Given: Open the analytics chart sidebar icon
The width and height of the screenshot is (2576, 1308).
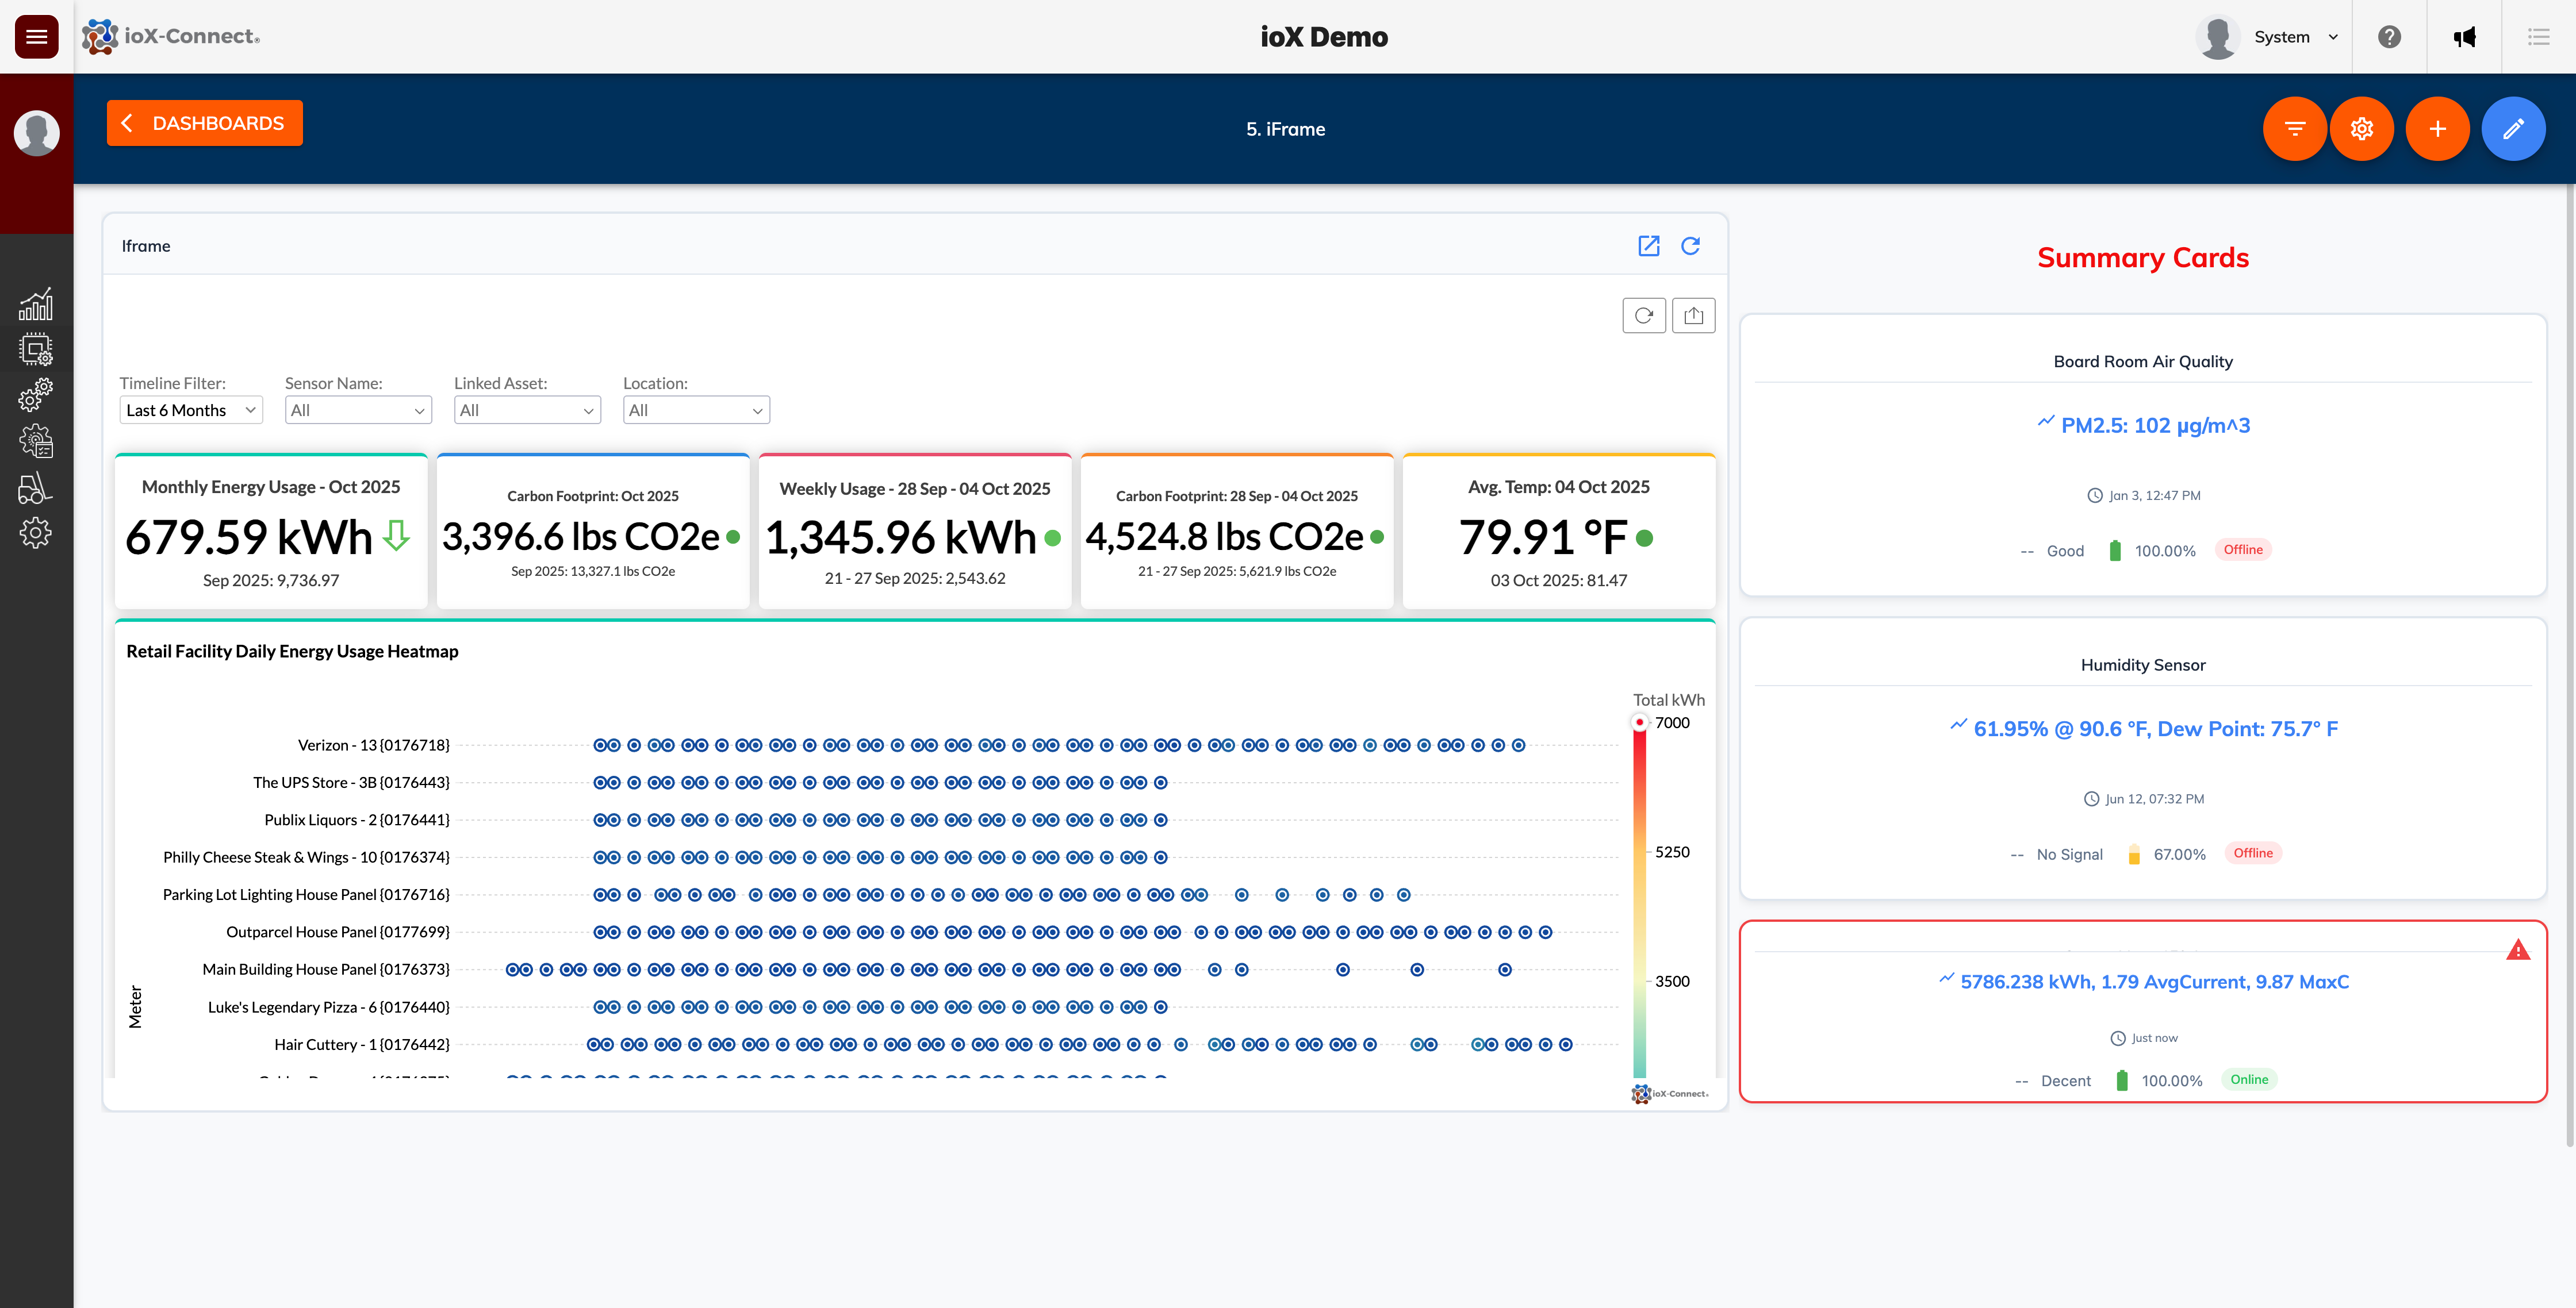Looking at the screenshot, I should [x=36, y=305].
